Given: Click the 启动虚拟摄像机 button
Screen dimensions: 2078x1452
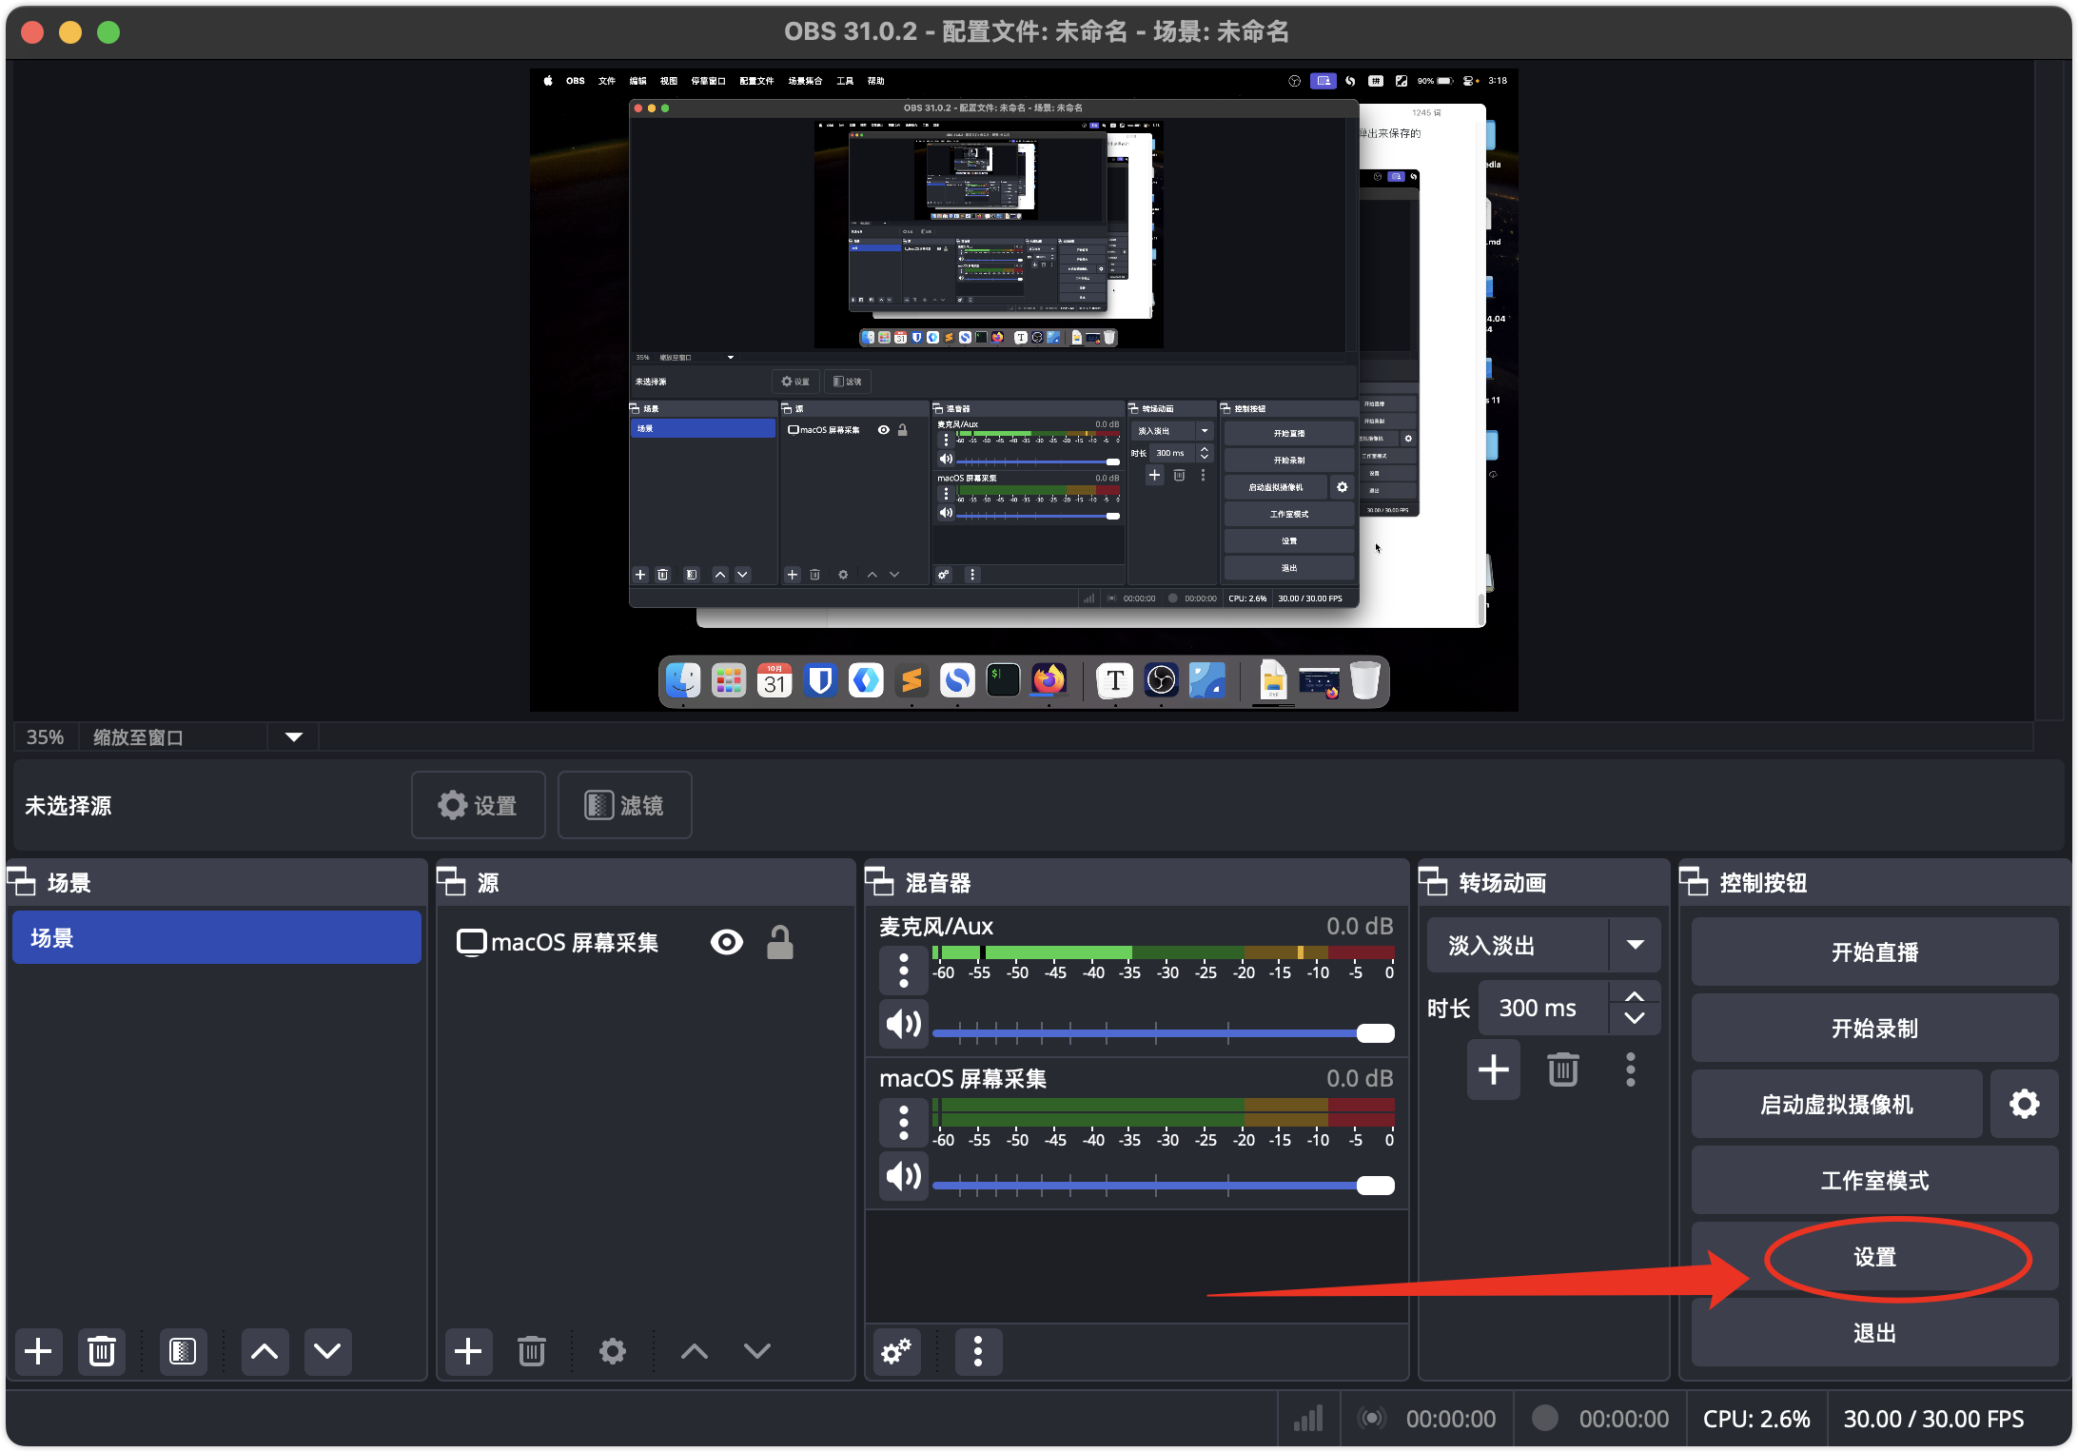Looking at the screenshot, I should (x=1837, y=1104).
